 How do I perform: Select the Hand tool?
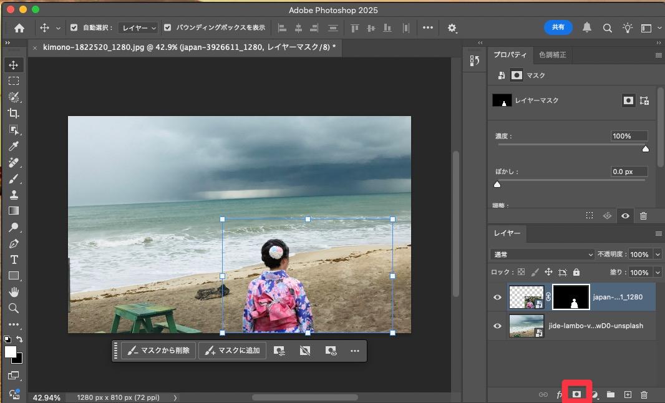(x=14, y=292)
